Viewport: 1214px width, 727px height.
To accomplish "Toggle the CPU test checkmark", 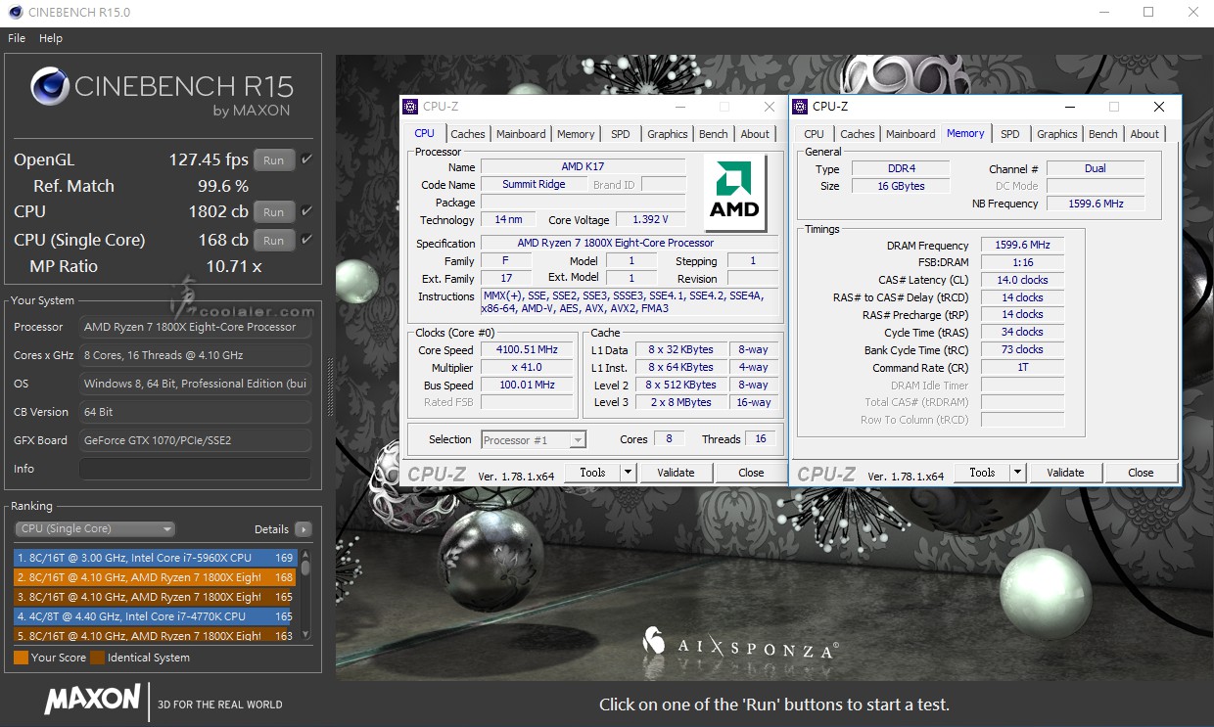I will pyautogui.click(x=307, y=211).
